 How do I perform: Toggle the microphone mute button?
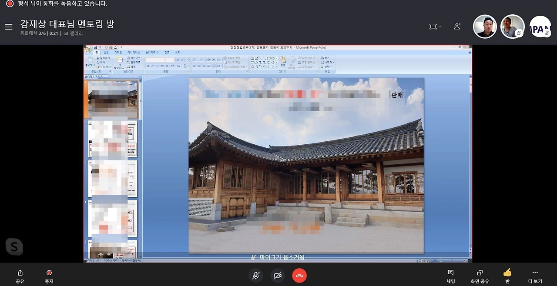(x=256, y=276)
